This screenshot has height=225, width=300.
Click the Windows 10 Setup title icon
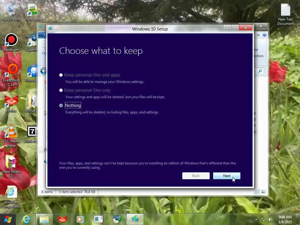point(50,28)
